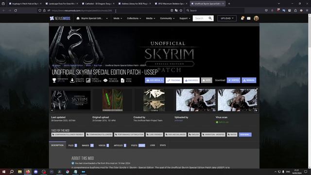Viewport: 311px width, 175px height.
Task: Click the Vote button
Action: (x=207, y=80)
